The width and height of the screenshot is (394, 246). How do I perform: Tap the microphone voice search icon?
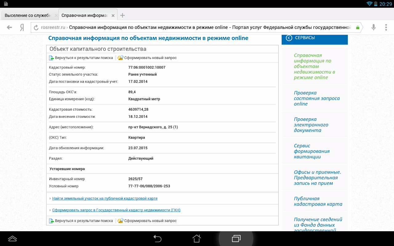point(373,27)
